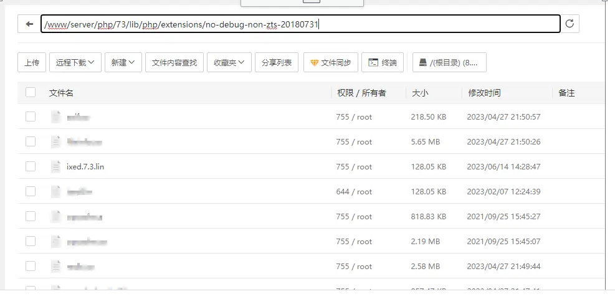Viewport: 615px width, 299px height.
Task: Open the 新建 dropdown menu
Action: point(123,62)
